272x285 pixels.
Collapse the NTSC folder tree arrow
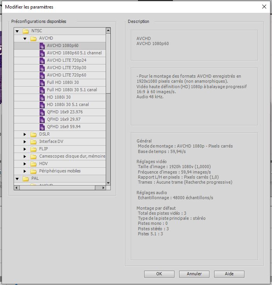click(x=17, y=31)
